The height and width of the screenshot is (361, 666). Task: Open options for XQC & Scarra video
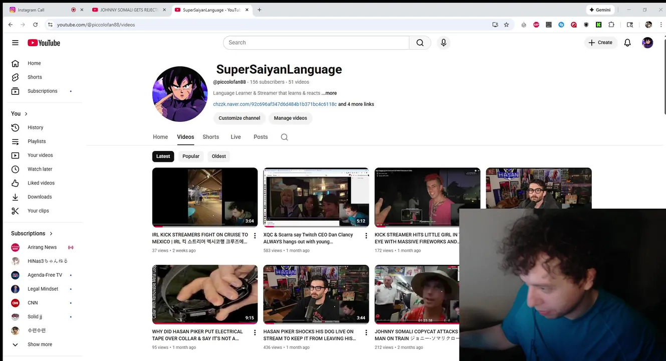(366, 236)
